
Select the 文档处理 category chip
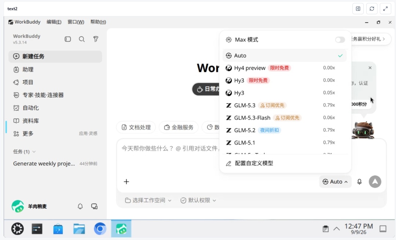pyautogui.click(x=136, y=127)
